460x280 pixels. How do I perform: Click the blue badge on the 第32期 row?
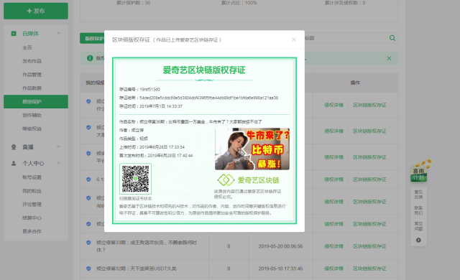[88, 269]
